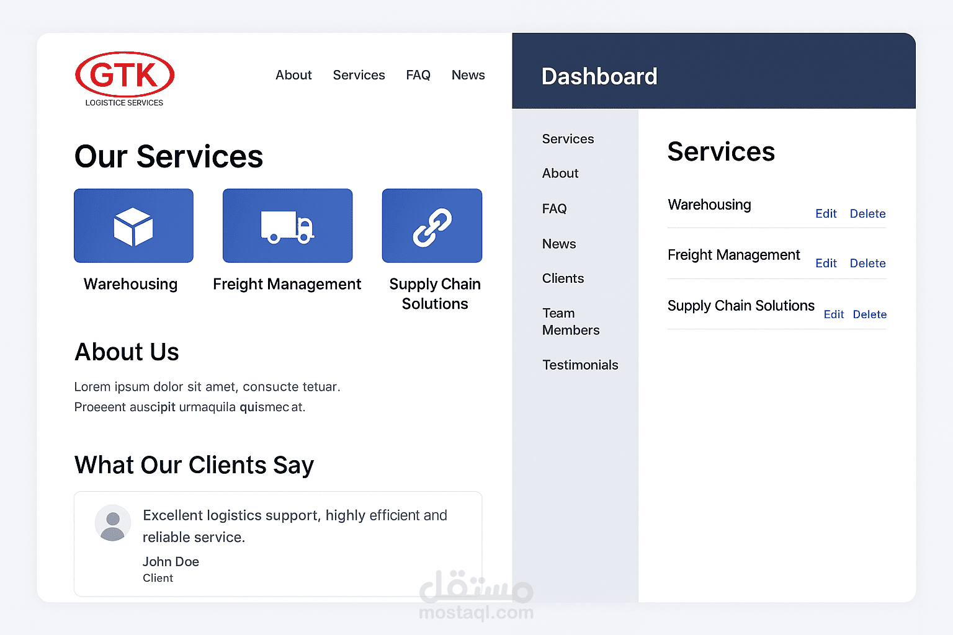953x635 pixels.
Task: Go to Testimonials in the dashboard sidebar
Action: pos(580,365)
